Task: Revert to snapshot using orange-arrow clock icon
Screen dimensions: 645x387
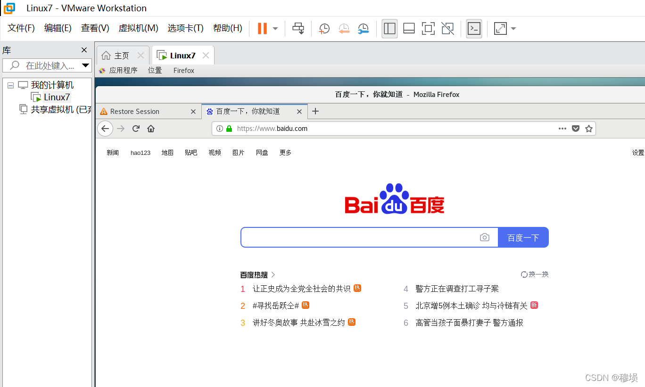Action: point(344,29)
